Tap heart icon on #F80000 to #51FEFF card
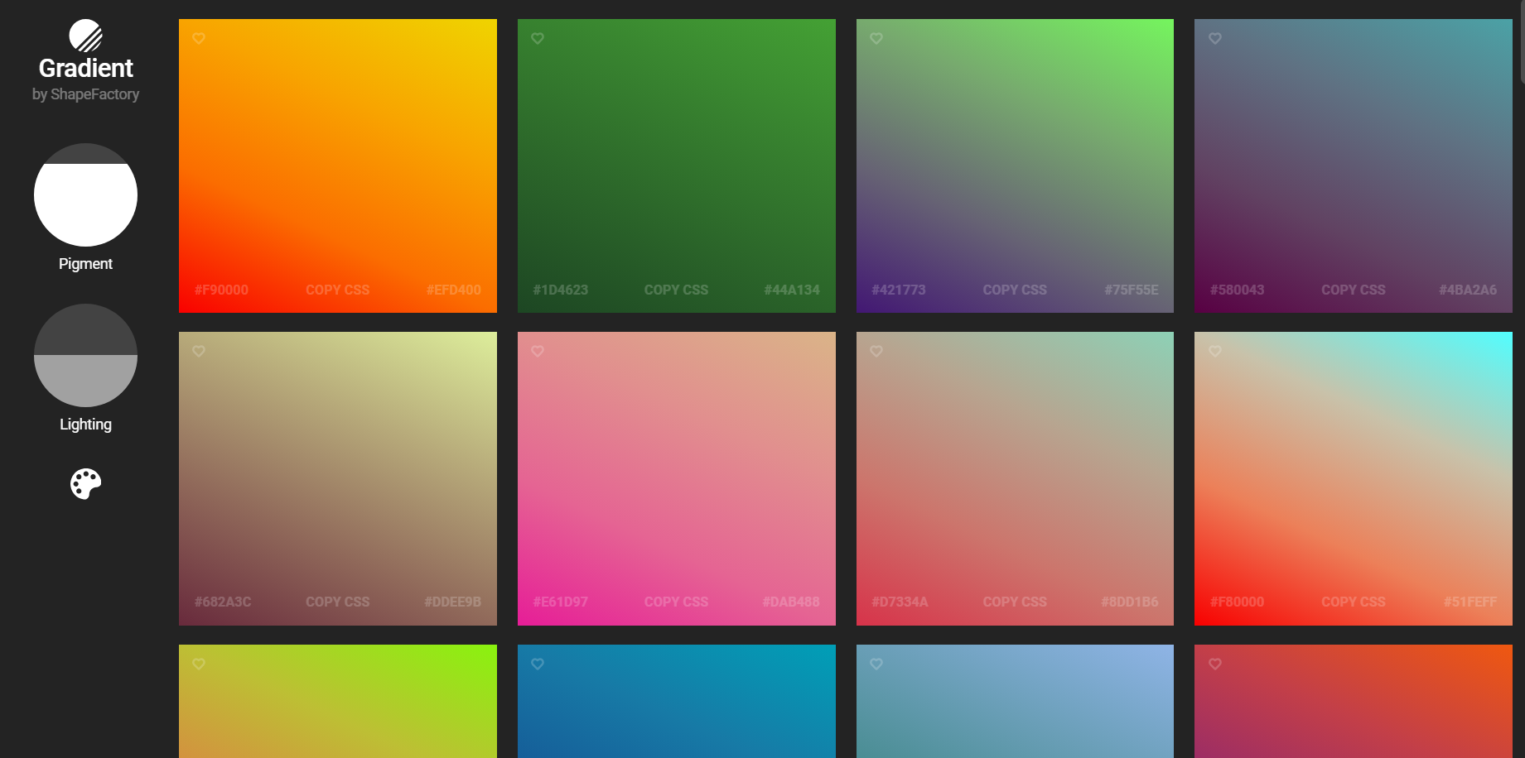 (x=1215, y=351)
